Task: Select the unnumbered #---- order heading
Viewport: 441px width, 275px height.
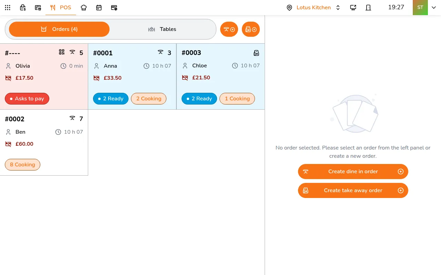Action: [x=13, y=53]
